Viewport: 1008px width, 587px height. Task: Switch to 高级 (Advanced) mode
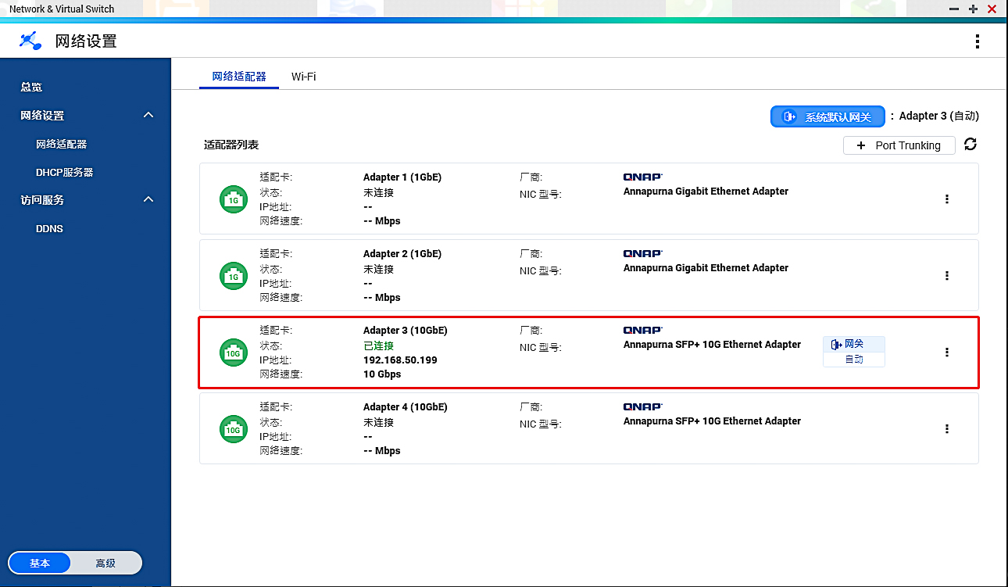pyautogui.click(x=105, y=563)
